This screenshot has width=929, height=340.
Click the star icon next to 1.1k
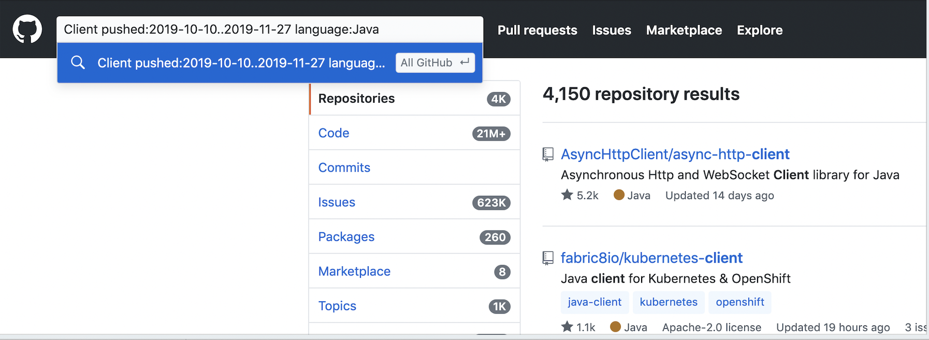[567, 327]
